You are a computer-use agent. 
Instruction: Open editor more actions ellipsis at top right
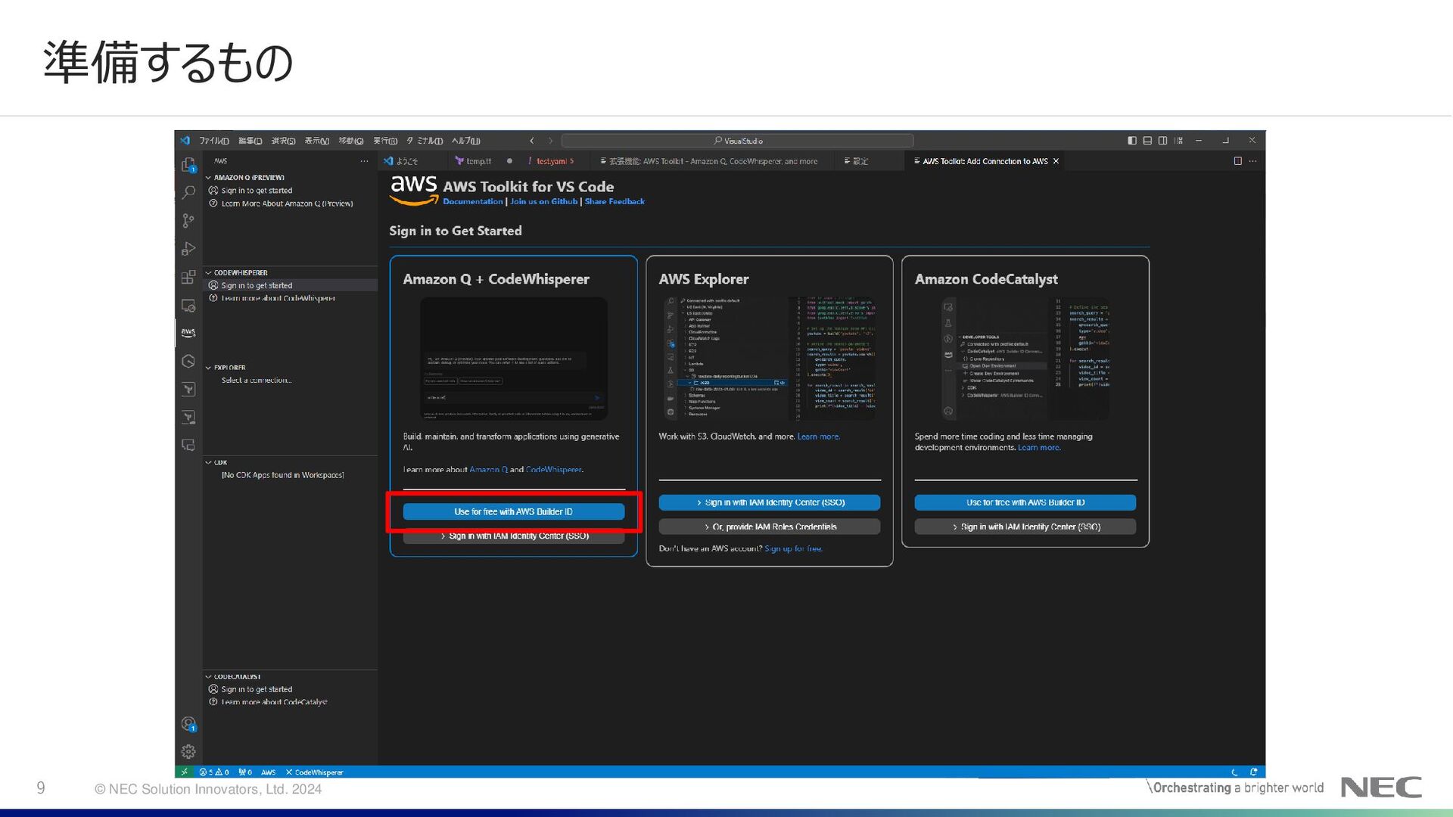(x=1253, y=161)
